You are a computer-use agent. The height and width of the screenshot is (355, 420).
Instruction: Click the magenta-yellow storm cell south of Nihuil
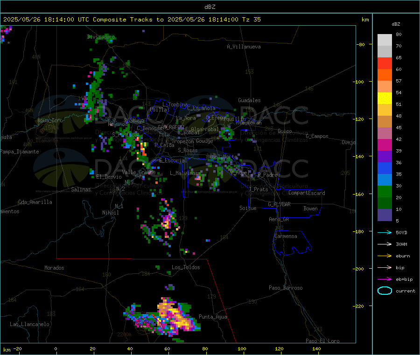[x=166, y=223]
